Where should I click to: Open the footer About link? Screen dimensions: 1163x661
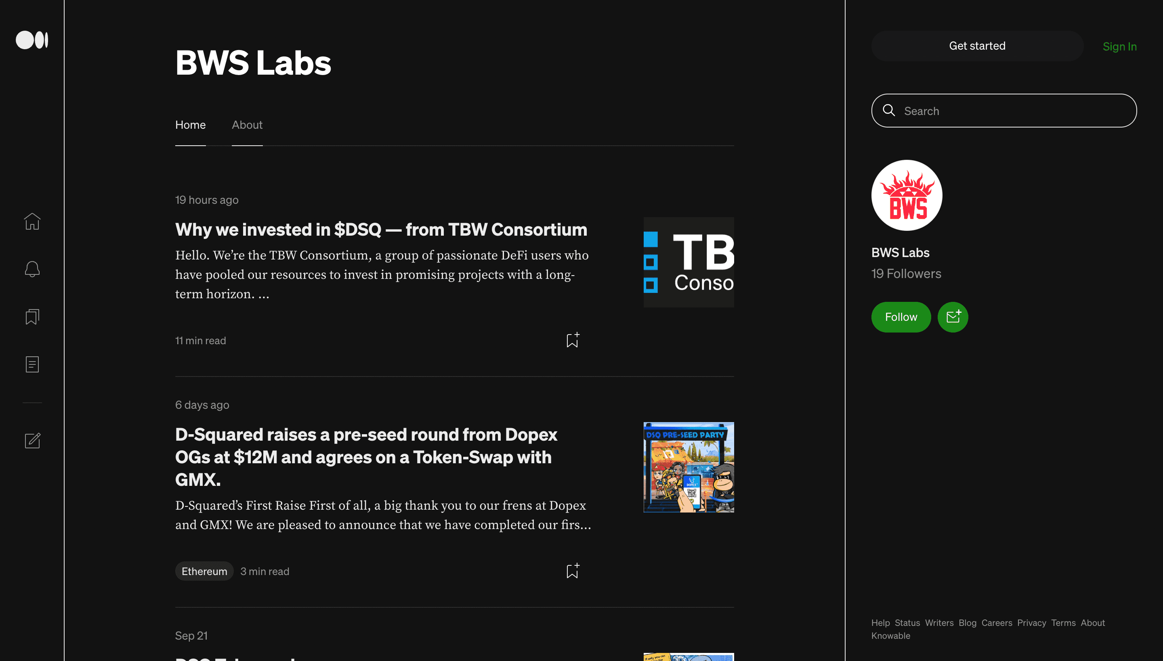[1093, 623]
